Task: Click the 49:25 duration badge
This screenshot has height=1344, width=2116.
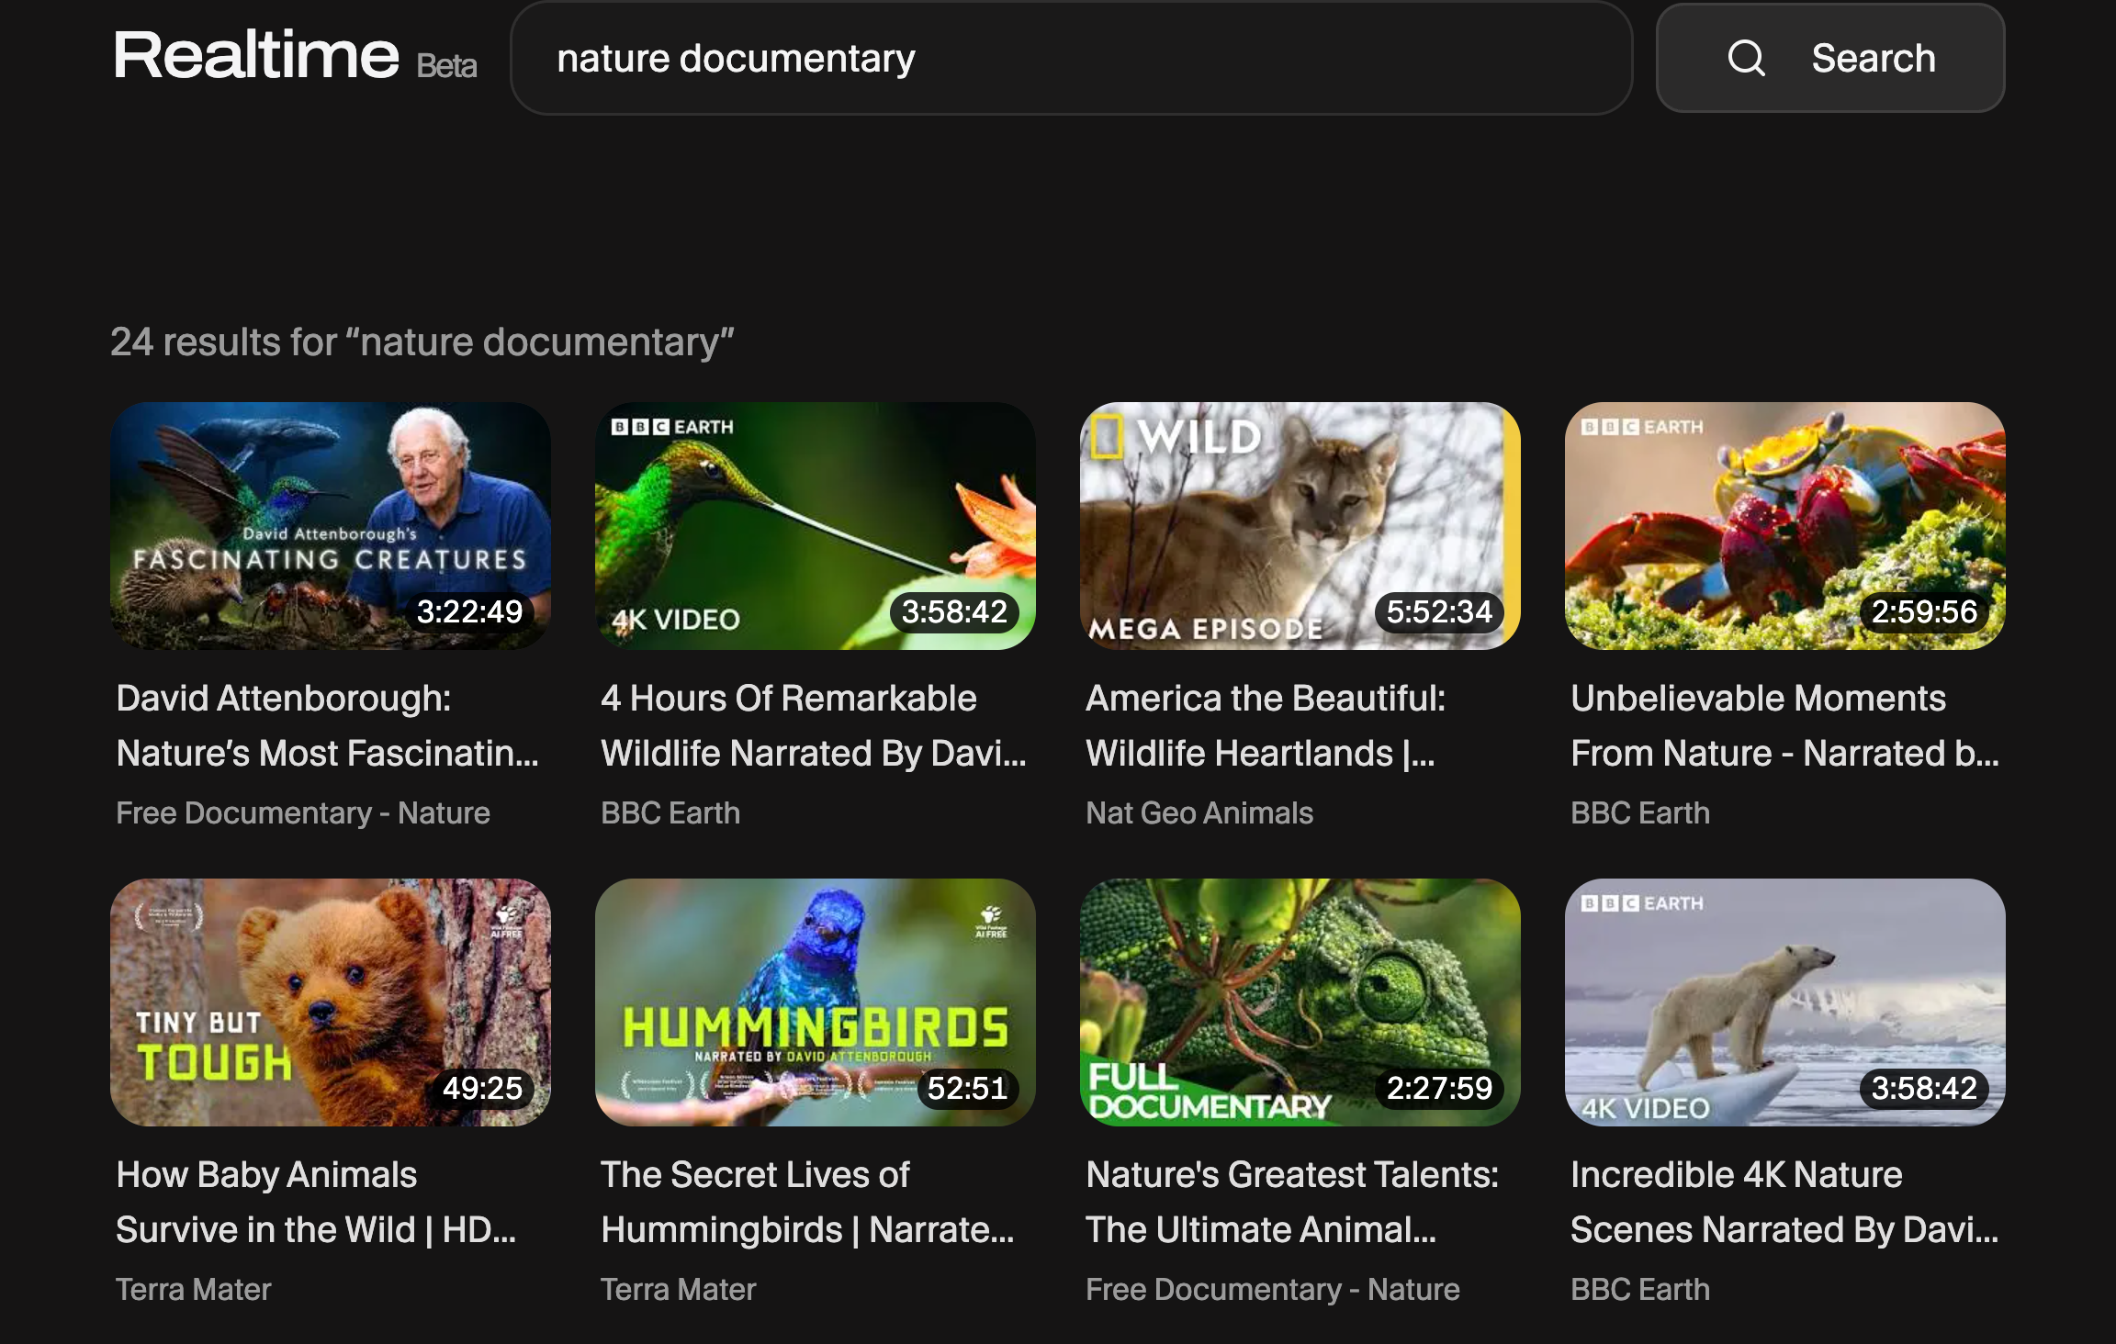Action: 482,1088
